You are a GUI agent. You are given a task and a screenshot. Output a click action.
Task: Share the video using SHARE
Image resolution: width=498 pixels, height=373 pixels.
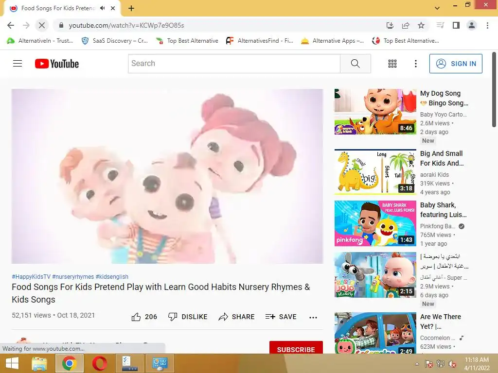point(237,317)
